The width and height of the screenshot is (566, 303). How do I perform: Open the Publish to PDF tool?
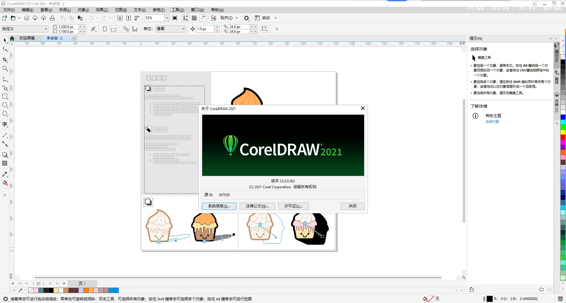click(136, 18)
